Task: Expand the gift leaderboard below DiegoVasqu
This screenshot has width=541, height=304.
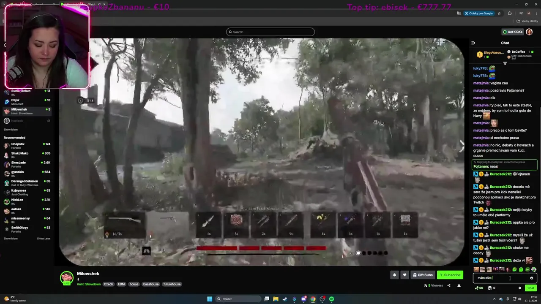Action: [505, 63]
